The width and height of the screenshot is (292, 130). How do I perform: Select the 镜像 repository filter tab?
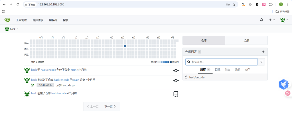237,70
